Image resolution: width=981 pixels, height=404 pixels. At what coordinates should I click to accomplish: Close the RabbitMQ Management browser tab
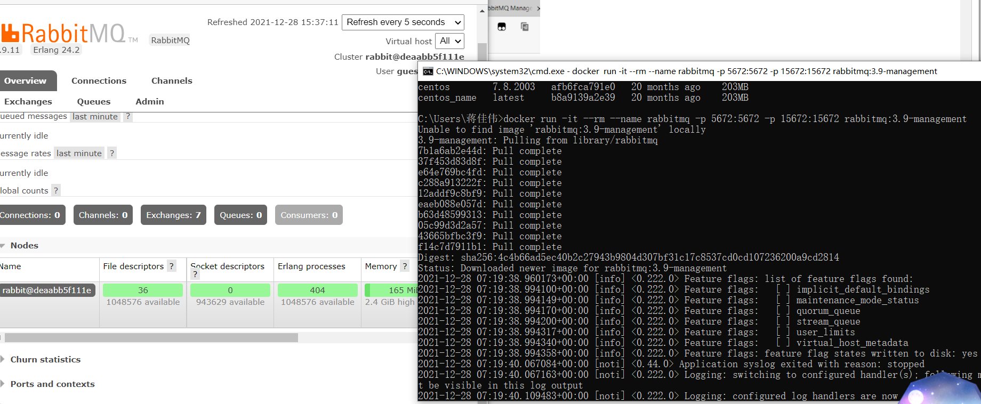[x=538, y=9]
